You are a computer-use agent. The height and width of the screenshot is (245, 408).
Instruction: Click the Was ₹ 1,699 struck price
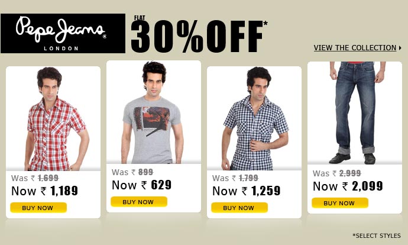click(x=35, y=178)
